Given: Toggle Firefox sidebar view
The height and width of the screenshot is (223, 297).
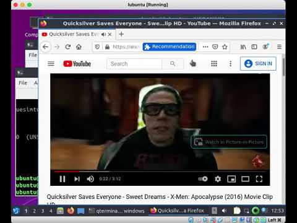Looking at the screenshot, I should (x=254, y=47).
